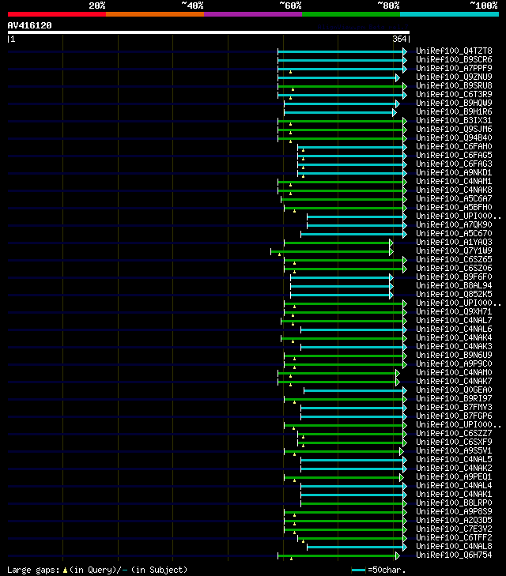Viewport: 506px width, 576px height.
Task: Click the UniRef100_B8AL94 label
Action: pos(454,285)
